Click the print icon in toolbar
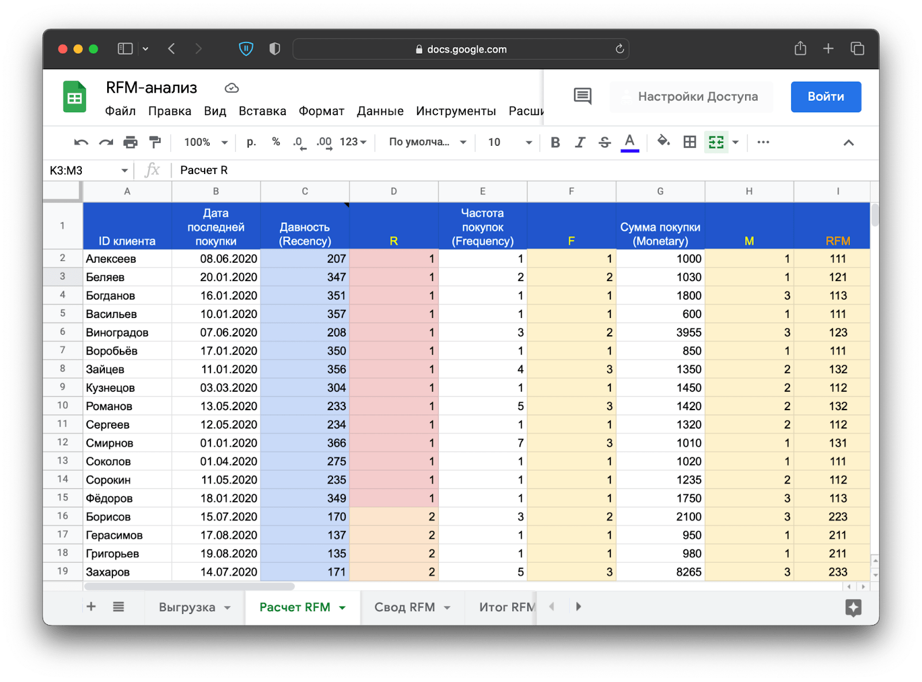 click(x=130, y=142)
